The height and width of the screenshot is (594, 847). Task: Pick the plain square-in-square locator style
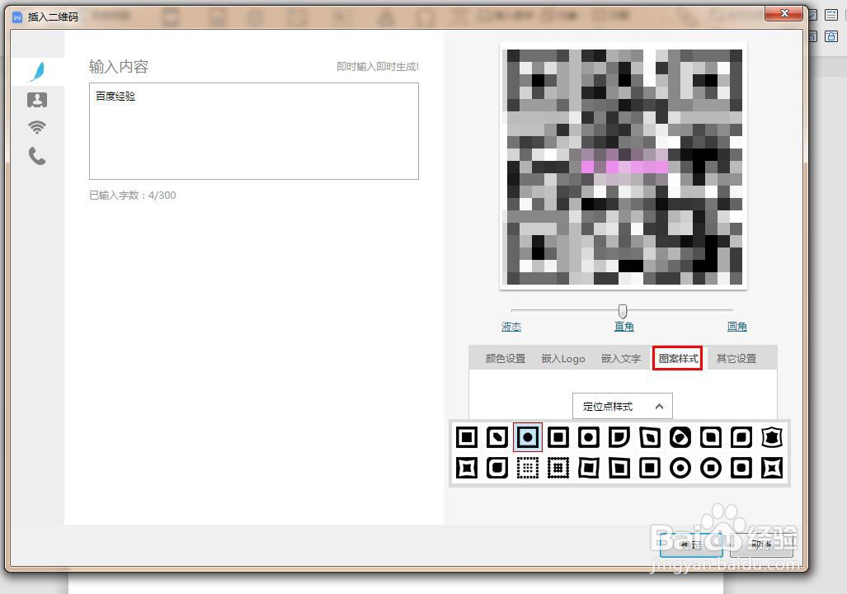coord(467,437)
